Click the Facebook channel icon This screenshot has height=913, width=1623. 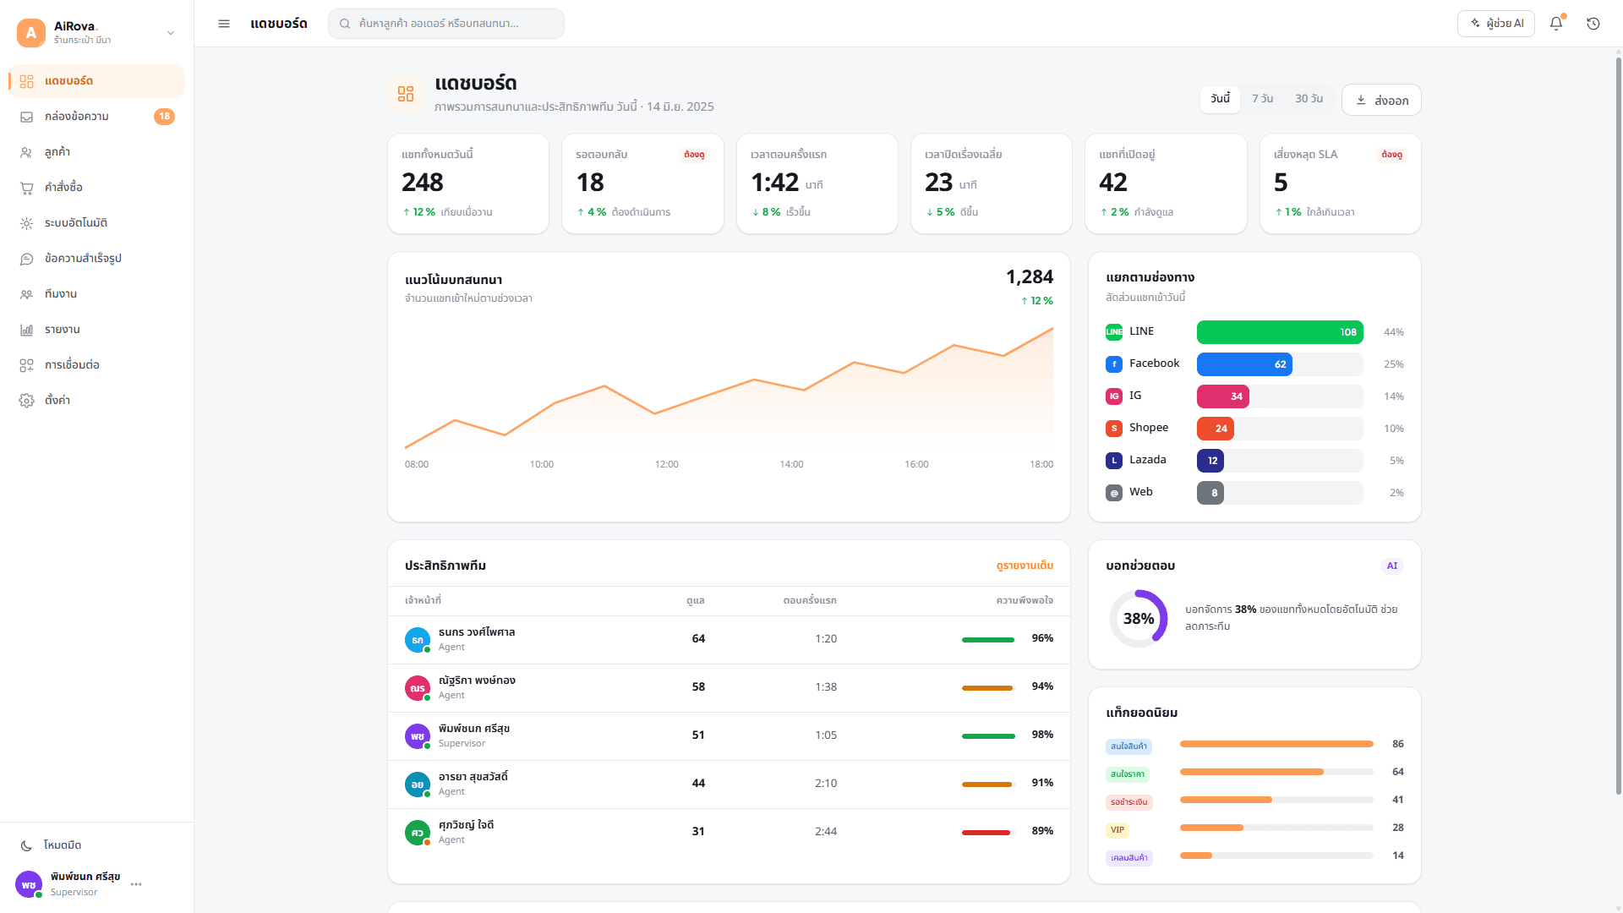(x=1114, y=364)
